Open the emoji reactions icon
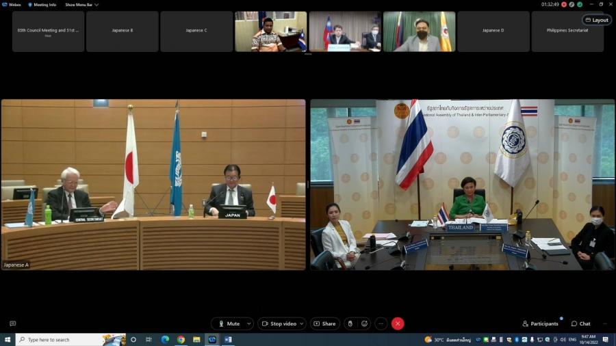Screen dimensions: 616x346 [x=365, y=323]
